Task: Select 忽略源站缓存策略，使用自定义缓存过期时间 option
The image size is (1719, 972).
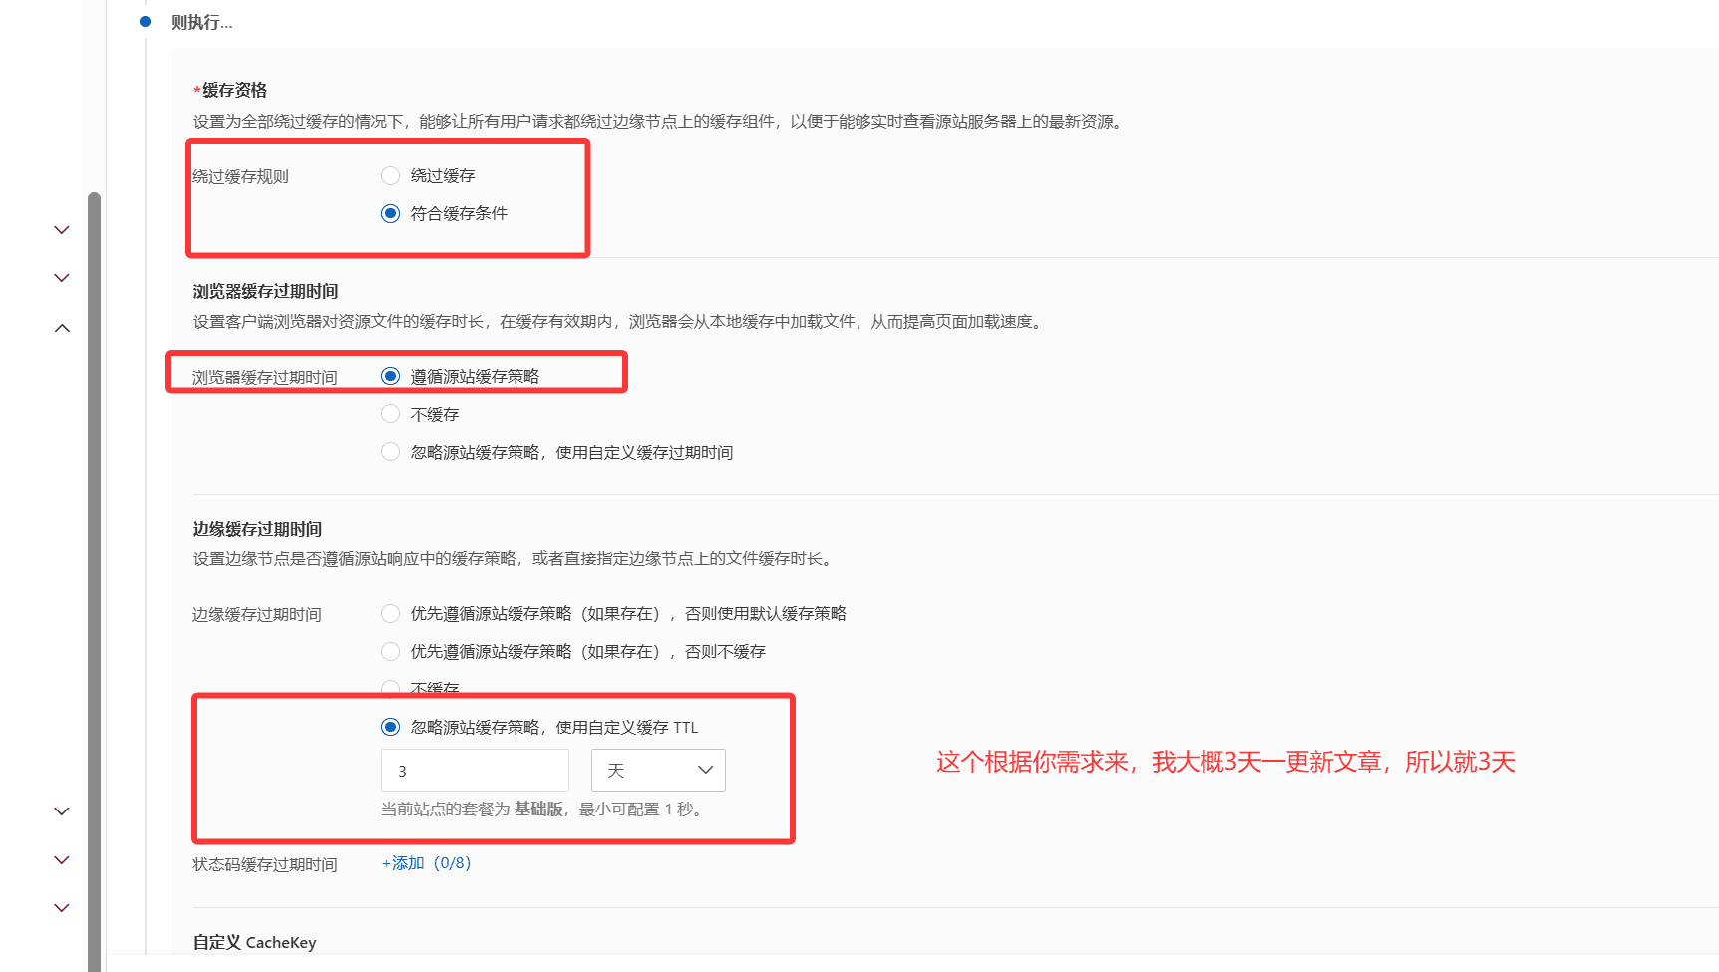Action: coord(391,452)
